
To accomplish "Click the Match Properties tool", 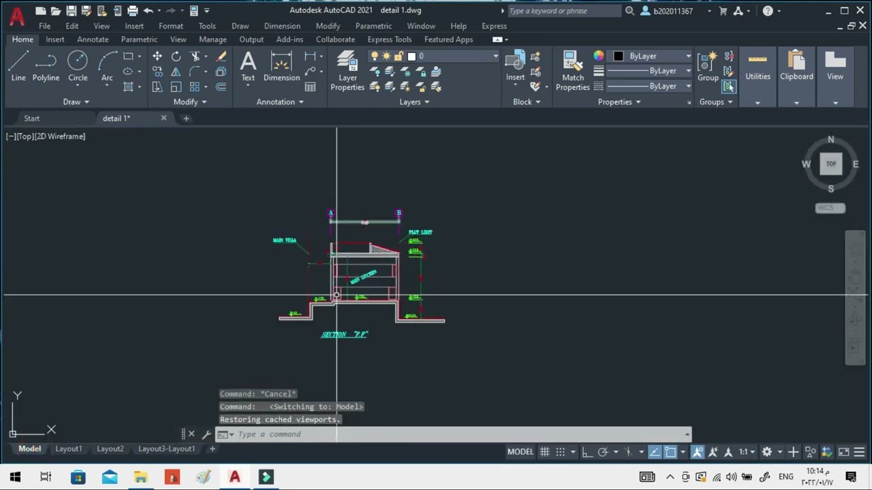I will [x=573, y=70].
